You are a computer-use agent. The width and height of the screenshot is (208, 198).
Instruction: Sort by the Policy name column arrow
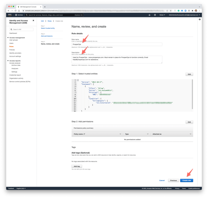(x=120, y=134)
